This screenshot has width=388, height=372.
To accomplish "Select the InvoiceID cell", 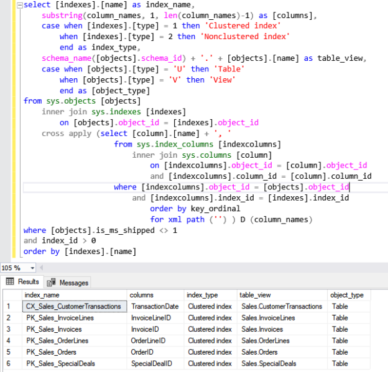I will 155,329.
